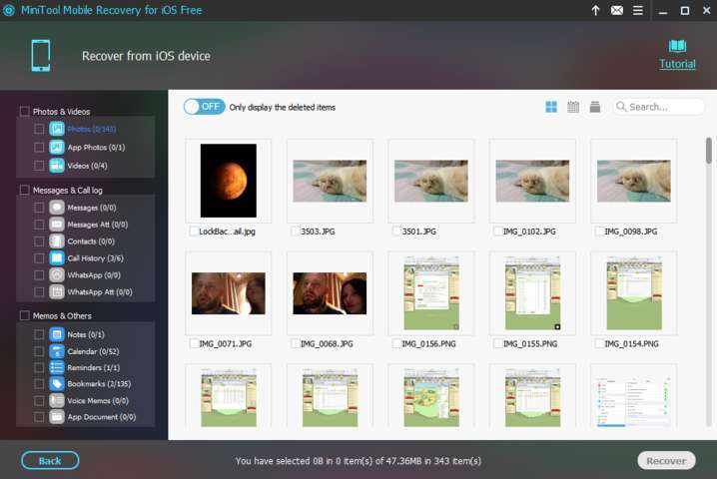The image size is (717, 479).
Task: Tick the Reminders (1/1) checkbox
Action: (x=39, y=367)
